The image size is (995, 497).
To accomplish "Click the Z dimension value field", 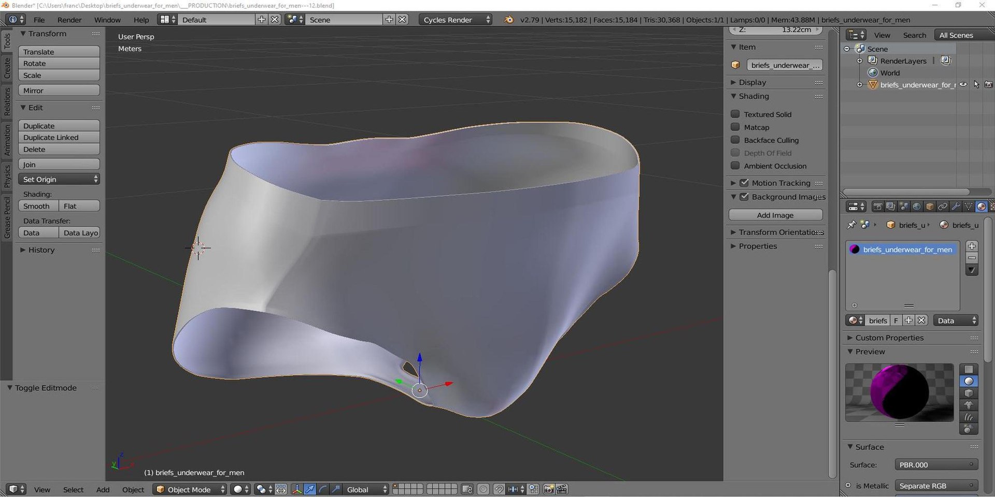I will [x=775, y=30].
